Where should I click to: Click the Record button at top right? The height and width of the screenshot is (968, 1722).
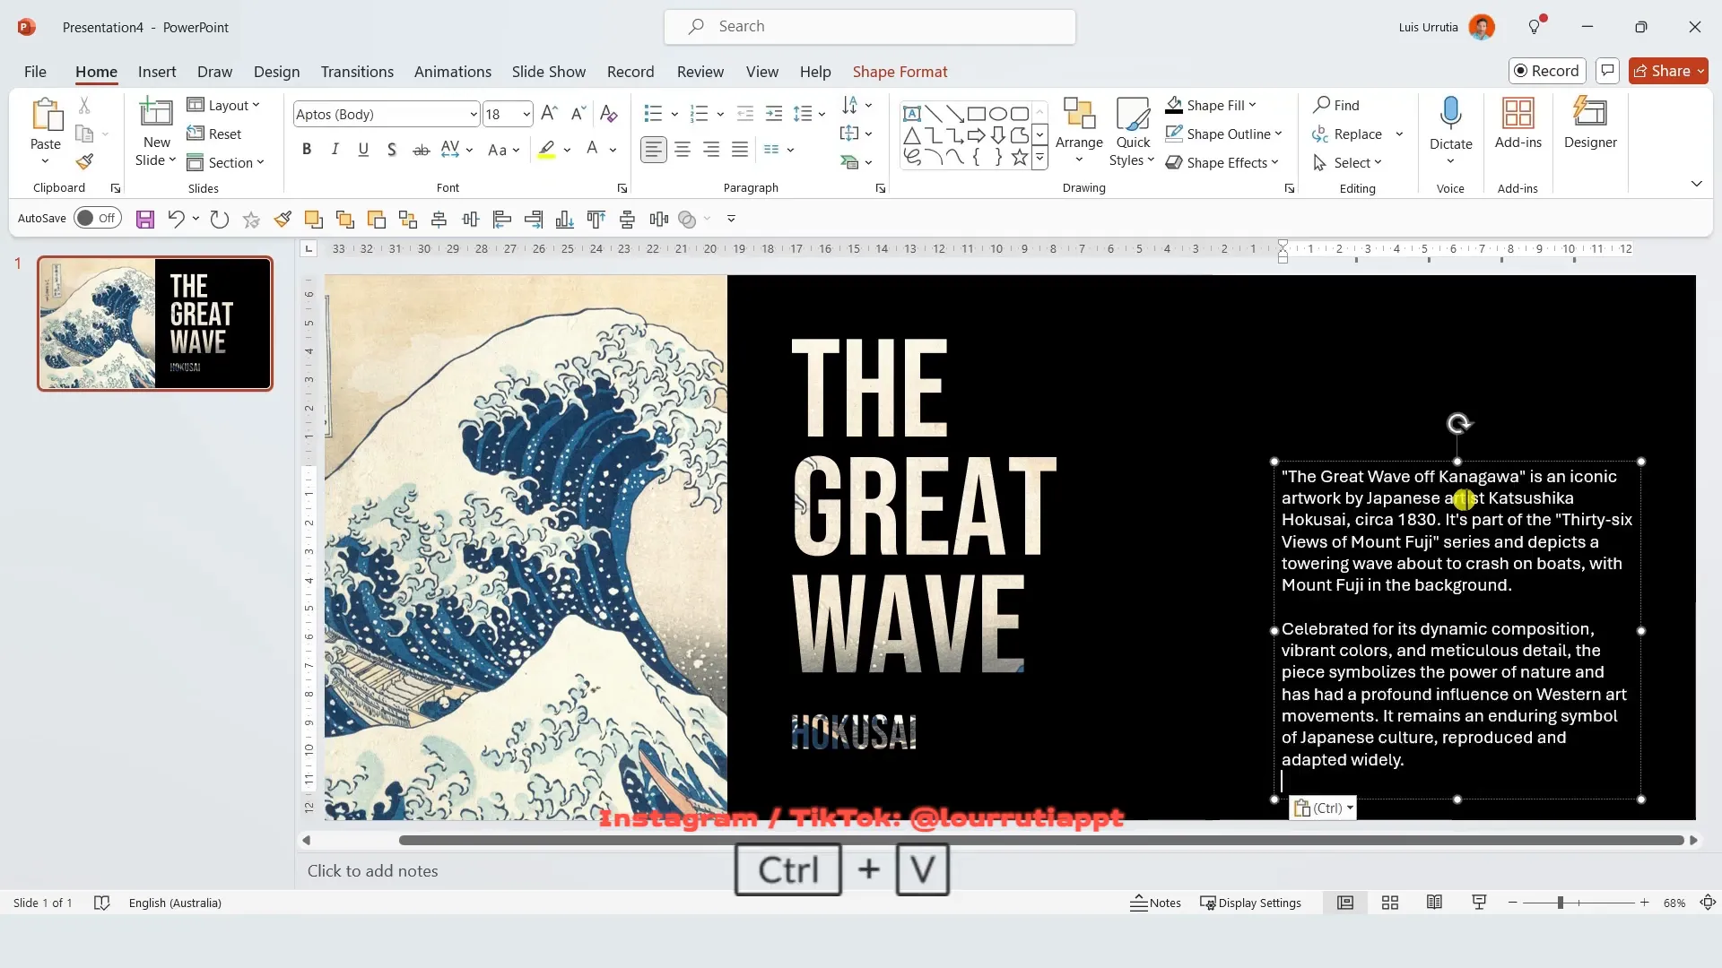1547,71
